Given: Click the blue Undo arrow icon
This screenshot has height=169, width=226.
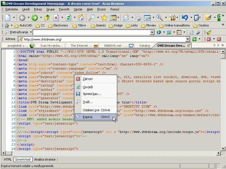Looking at the screenshot, I should (x=185, y=18).
